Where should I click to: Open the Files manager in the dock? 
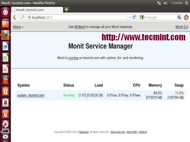coord(5,24)
